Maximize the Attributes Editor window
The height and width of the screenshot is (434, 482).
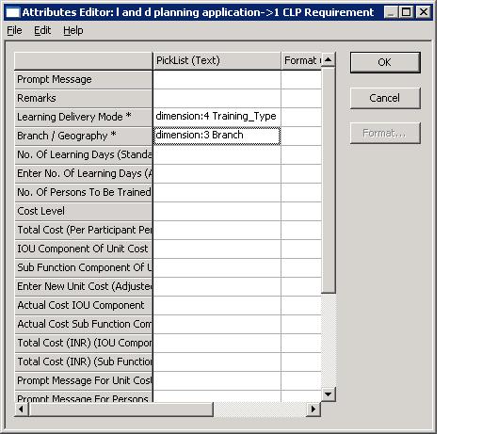click(407, 12)
